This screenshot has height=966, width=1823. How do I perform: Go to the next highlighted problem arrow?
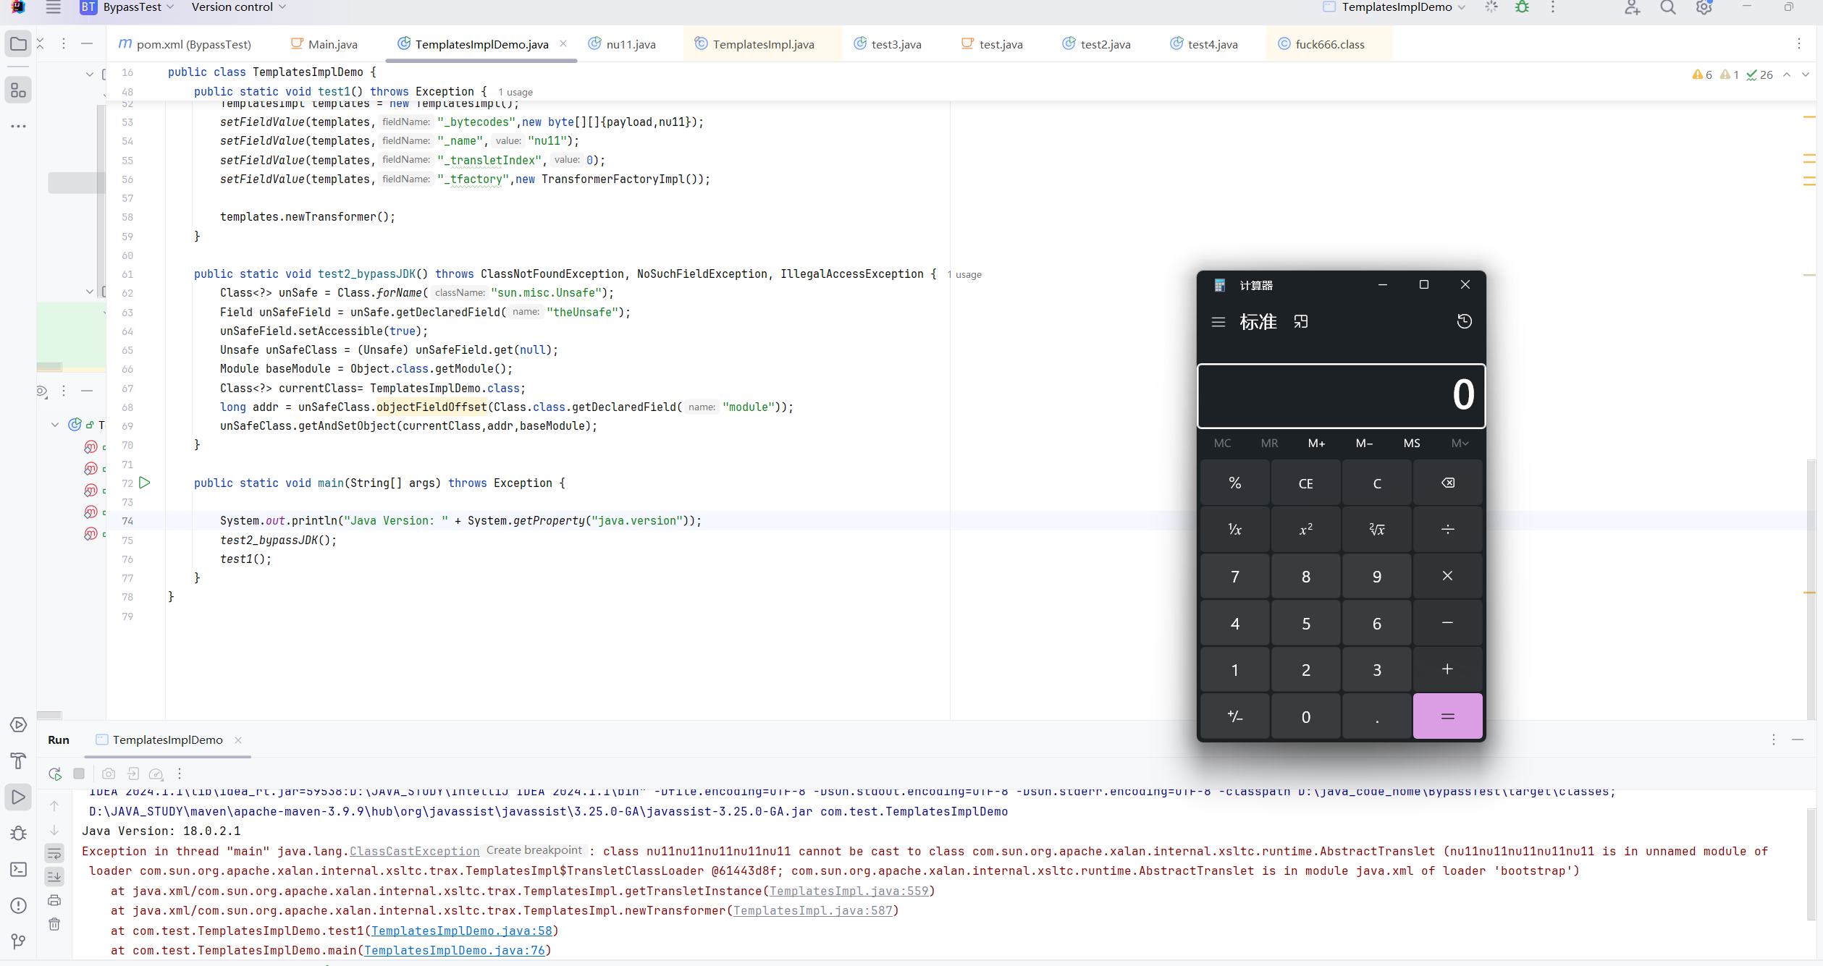[1806, 75]
